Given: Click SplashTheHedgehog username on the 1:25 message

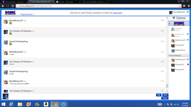Looking at the screenshot, I should (x=19, y=71).
